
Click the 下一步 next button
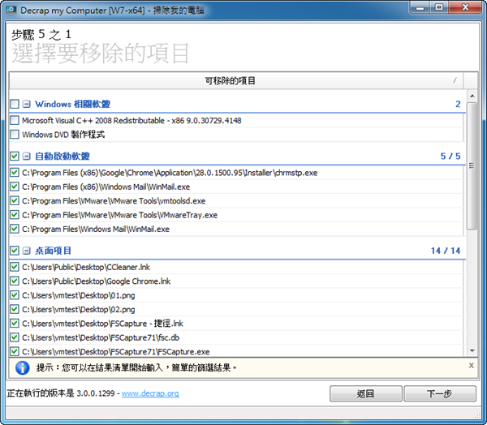[440, 393]
